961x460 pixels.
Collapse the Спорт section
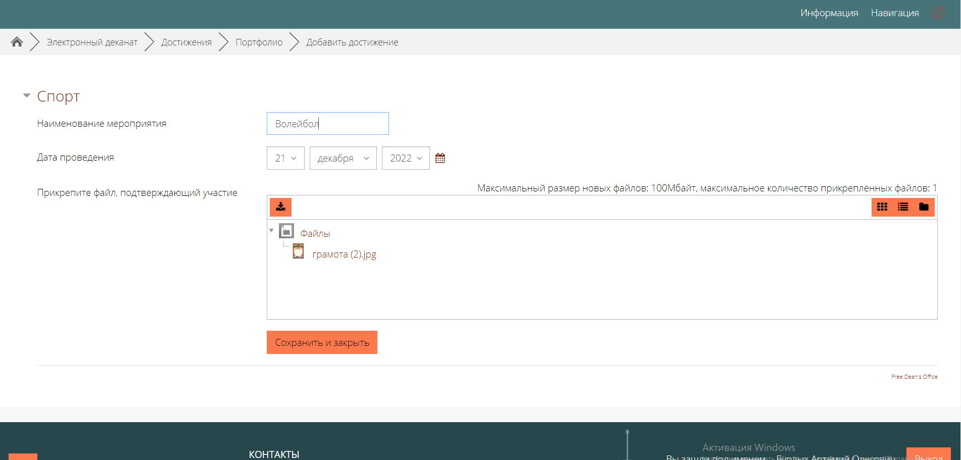(x=27, y=95)
